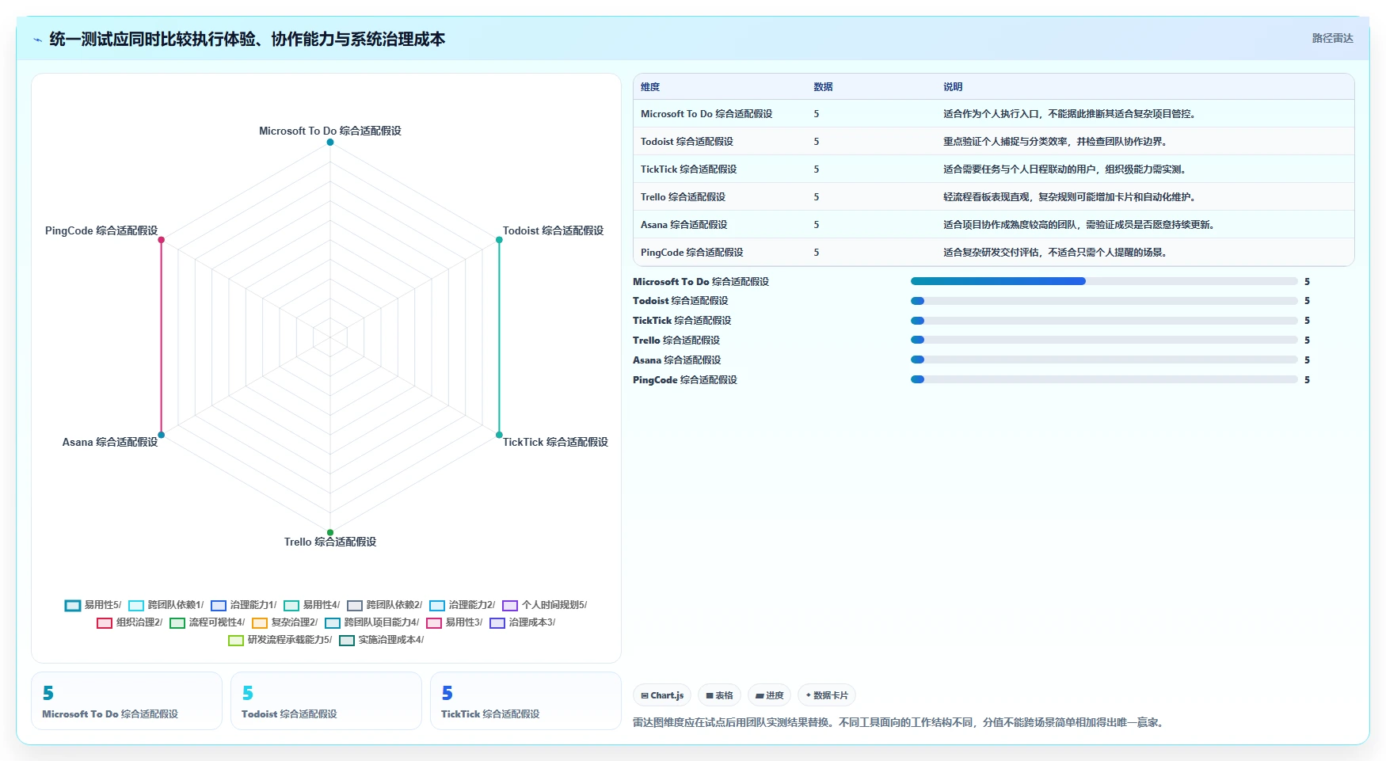
Task: Hide the 研发流程承载能力5/ legend series
Action: (280, 640)
